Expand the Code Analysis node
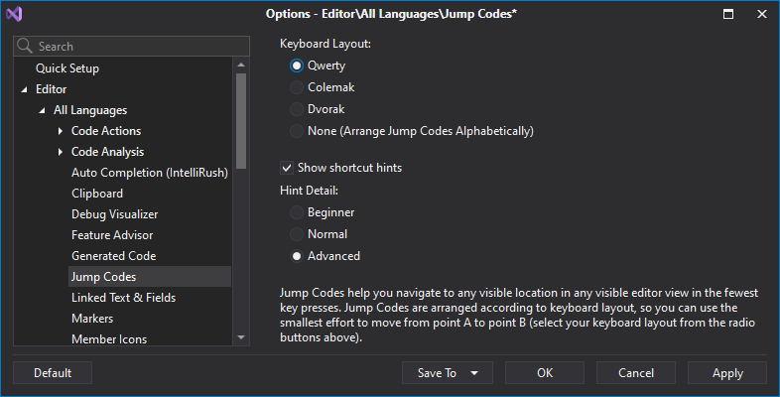The height and width of the screenshot is (397, 780). coord(61,152)
